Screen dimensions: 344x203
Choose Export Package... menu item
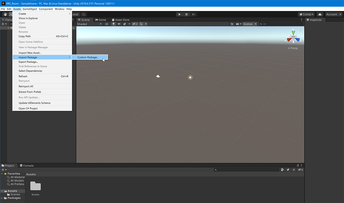point(42,62)
